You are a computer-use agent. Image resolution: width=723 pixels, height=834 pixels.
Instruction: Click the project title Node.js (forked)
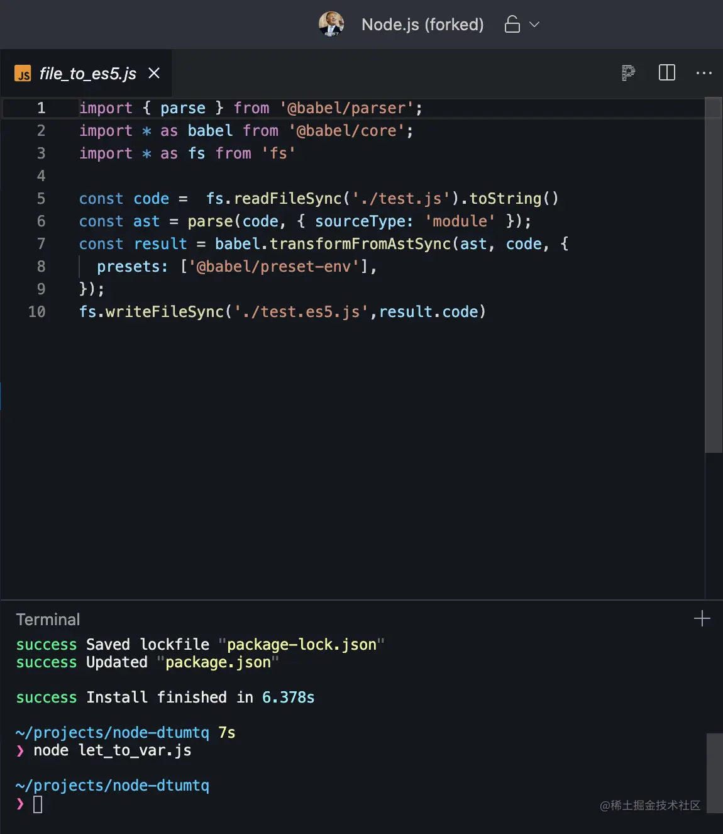pos(422,25)
